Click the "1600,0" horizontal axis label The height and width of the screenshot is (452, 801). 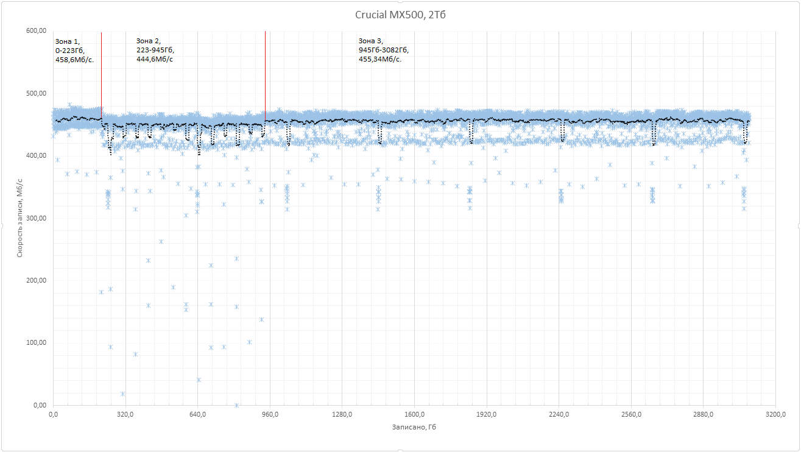coord(414,415)
